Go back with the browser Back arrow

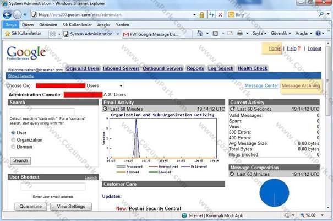(7, 15)
